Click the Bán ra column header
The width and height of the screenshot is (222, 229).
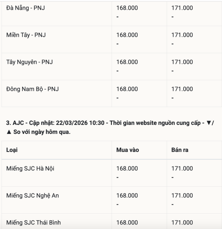pos(180,150)
